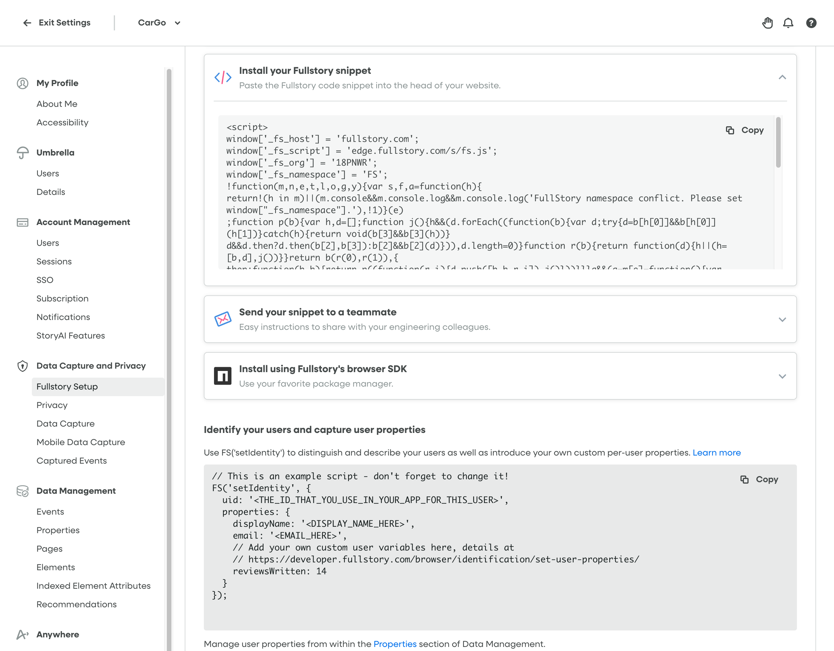Viewport: 834px width, 651px height.
Task: Expand the Send your snippet to a teammate card
Action: 782,320
